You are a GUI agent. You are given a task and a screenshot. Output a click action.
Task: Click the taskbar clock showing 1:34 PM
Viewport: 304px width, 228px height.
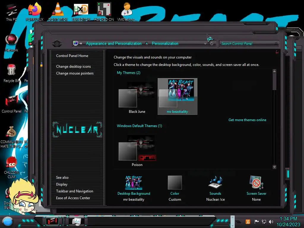(288, 219)
